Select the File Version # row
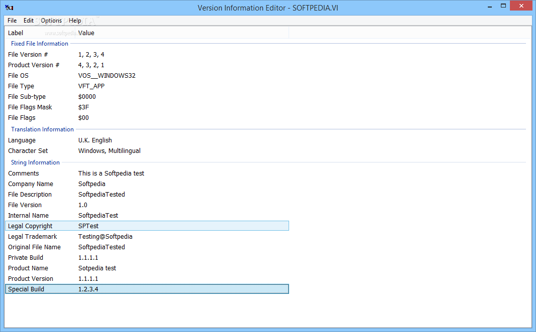The height and width of the screenshot is (332, 536). point(147,54)
